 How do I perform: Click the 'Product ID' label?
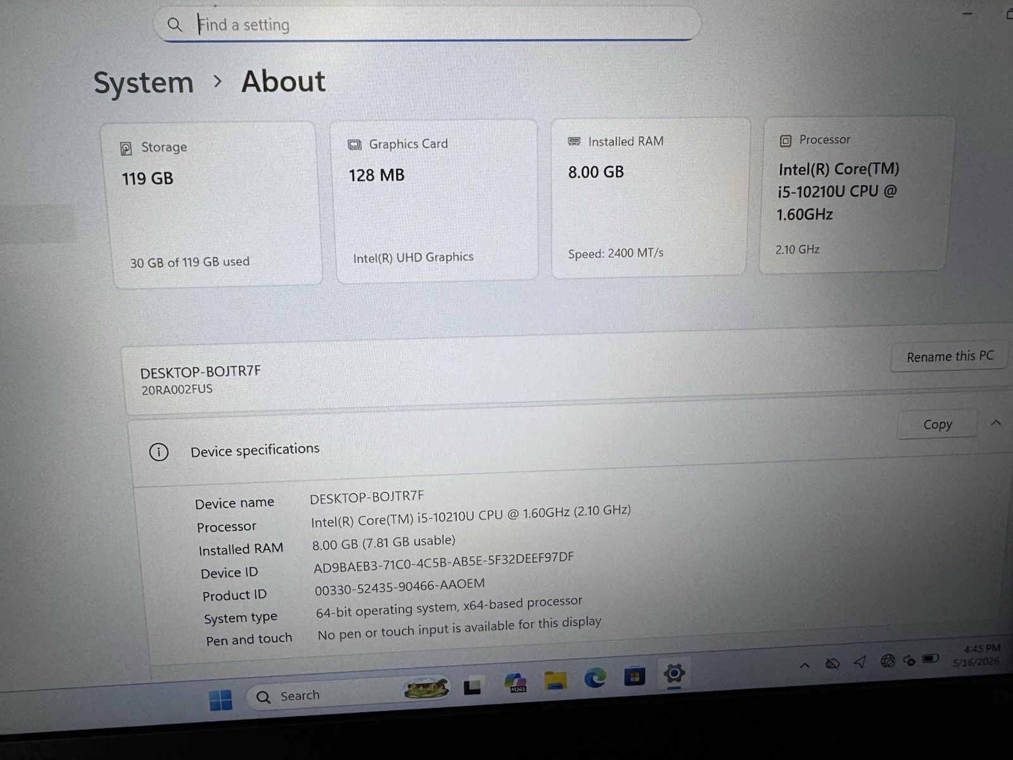click(235, 595)
